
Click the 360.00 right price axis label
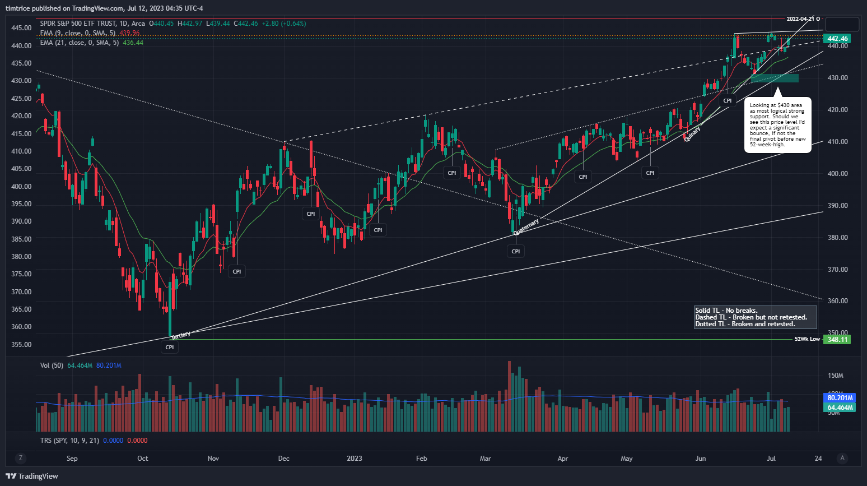pyautogui.click(x=838, y=301)
